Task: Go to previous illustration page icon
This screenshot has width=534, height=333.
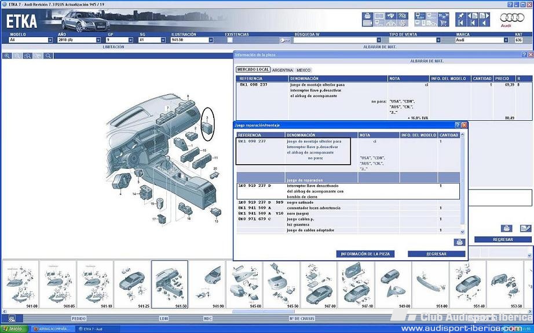Action: click(473, 16)
